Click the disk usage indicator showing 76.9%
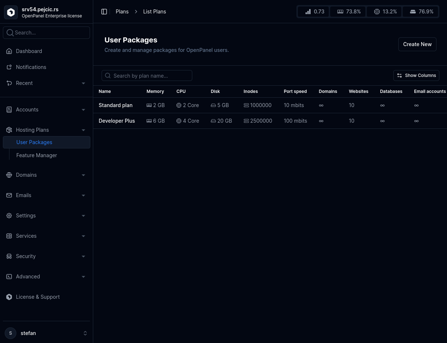The image size is (447, 343). 421,11
